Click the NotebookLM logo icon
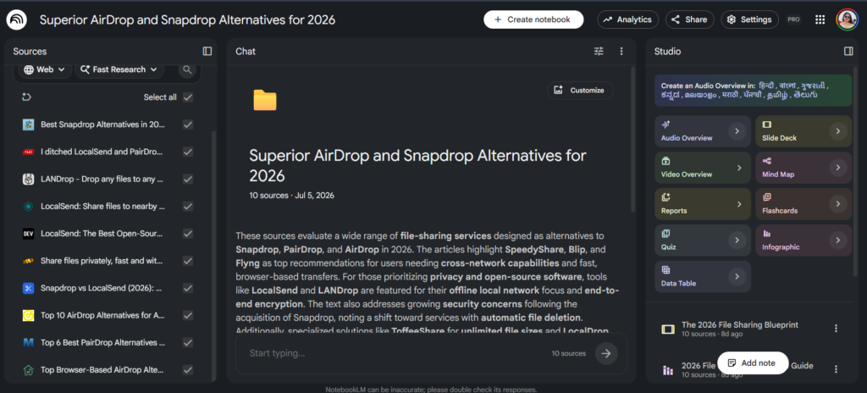This screenshot has width=867, height=393. point(18,19)
